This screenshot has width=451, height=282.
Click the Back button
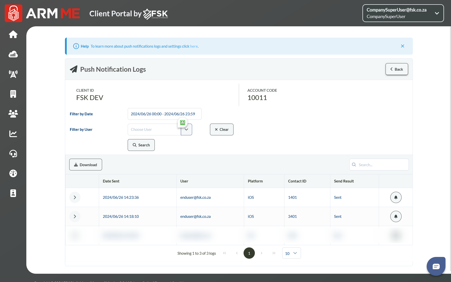[x=397, y=69]
